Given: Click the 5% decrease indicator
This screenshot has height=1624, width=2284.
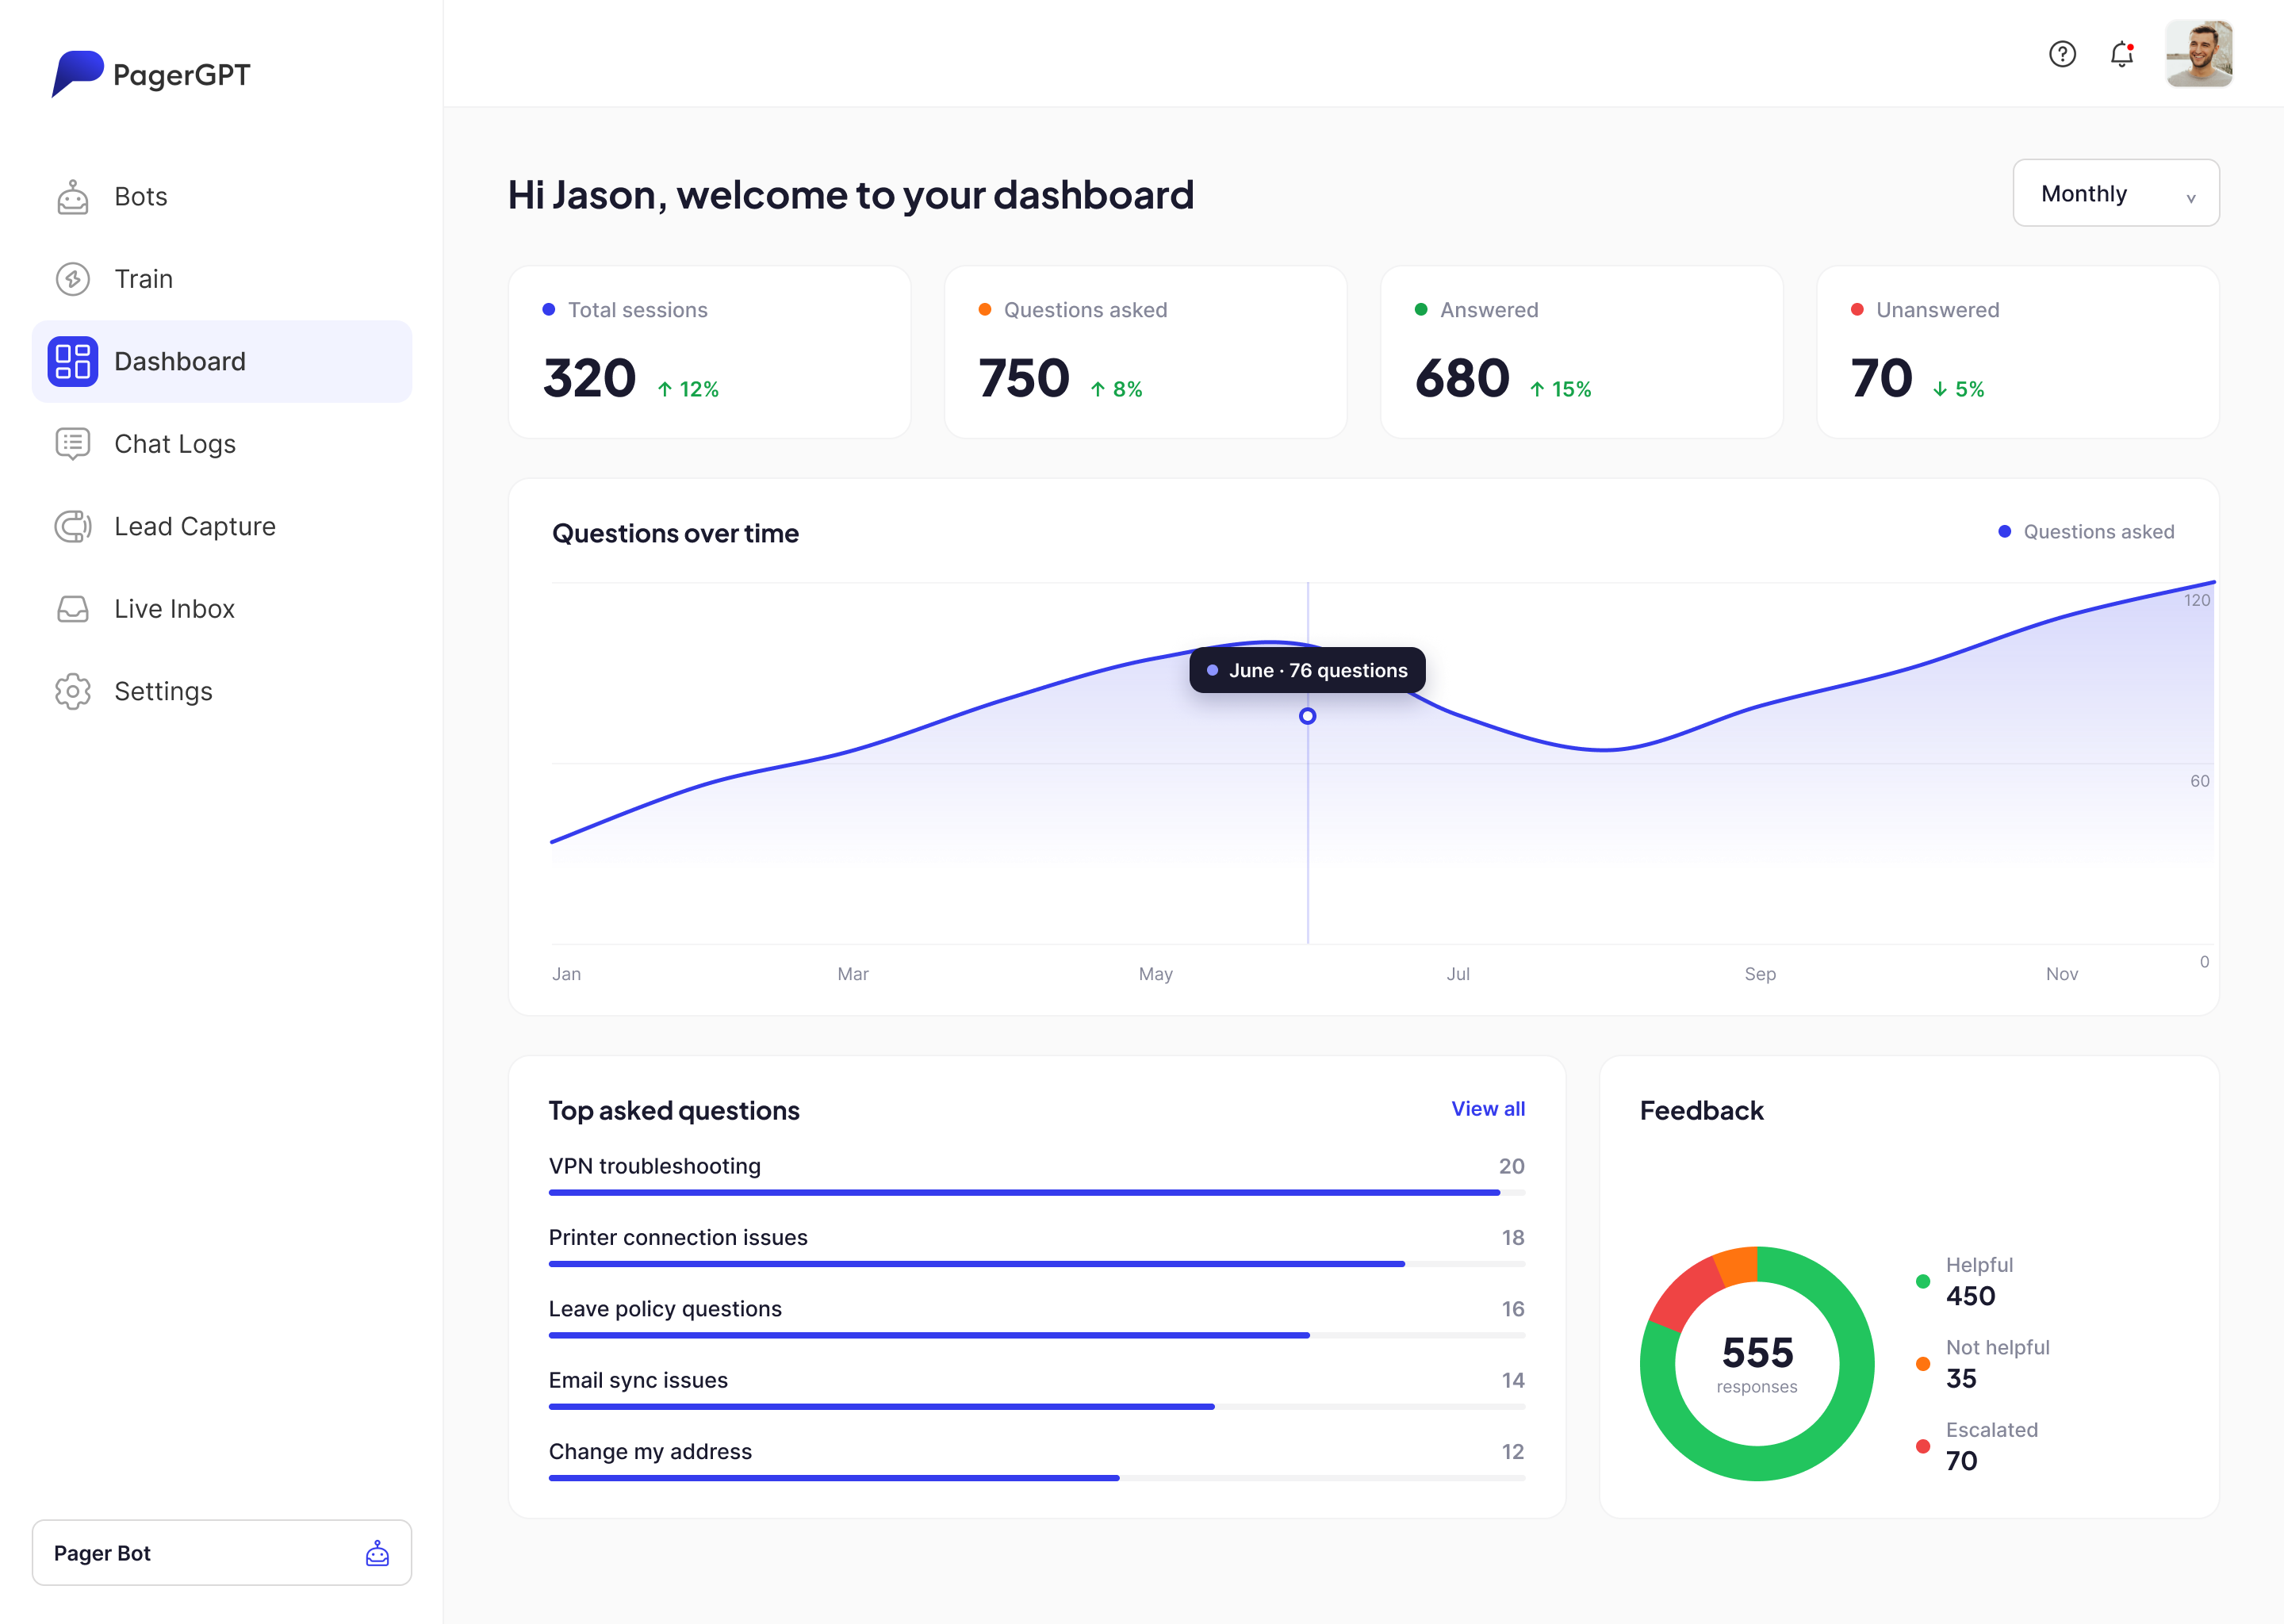Looking at the screenshot, I should (x=1958, y=389).
